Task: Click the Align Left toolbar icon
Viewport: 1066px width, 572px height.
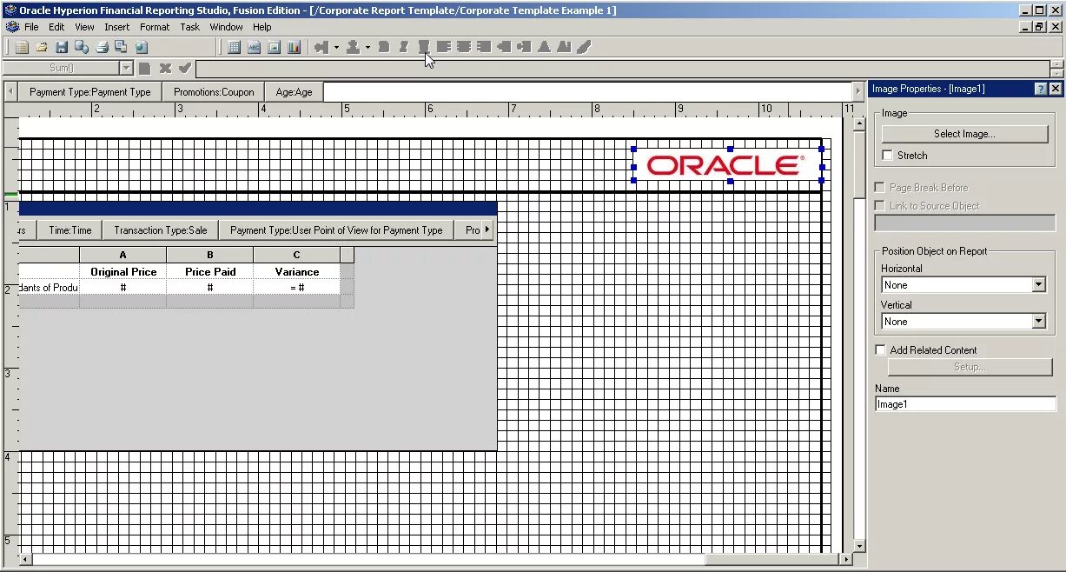Action: [x=444, y=47]
